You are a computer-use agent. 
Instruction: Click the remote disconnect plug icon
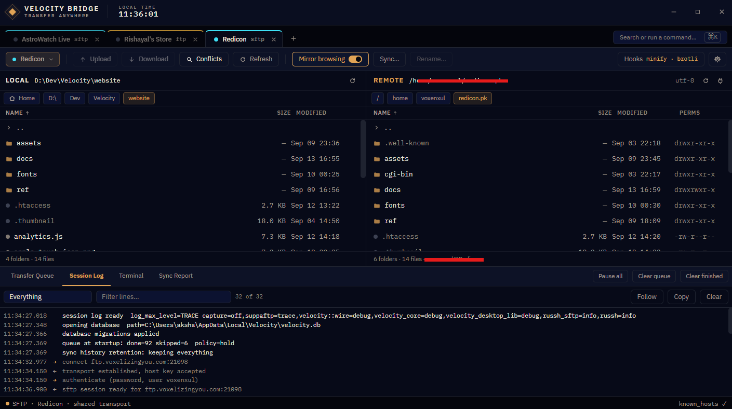(x=720, y=81)
